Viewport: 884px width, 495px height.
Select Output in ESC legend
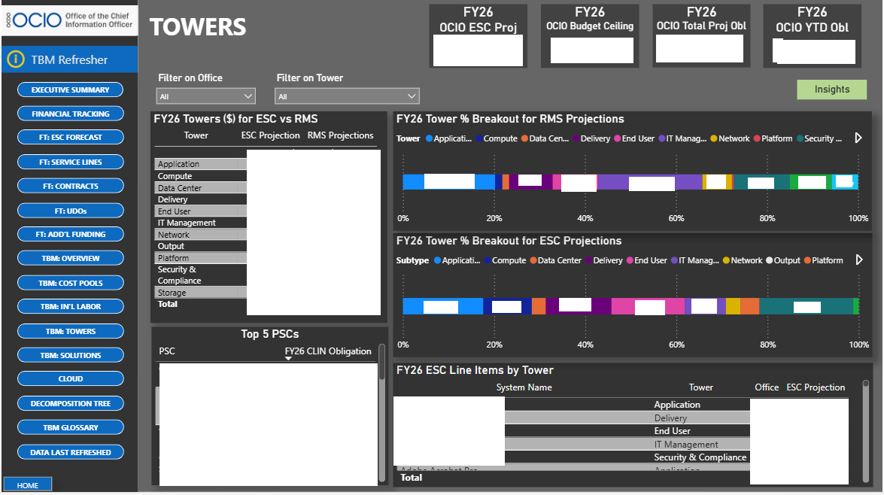click(x=783, y=260)
